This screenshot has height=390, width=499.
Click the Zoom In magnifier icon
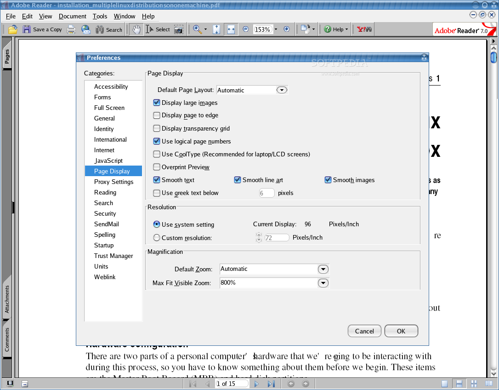[198, 29]
